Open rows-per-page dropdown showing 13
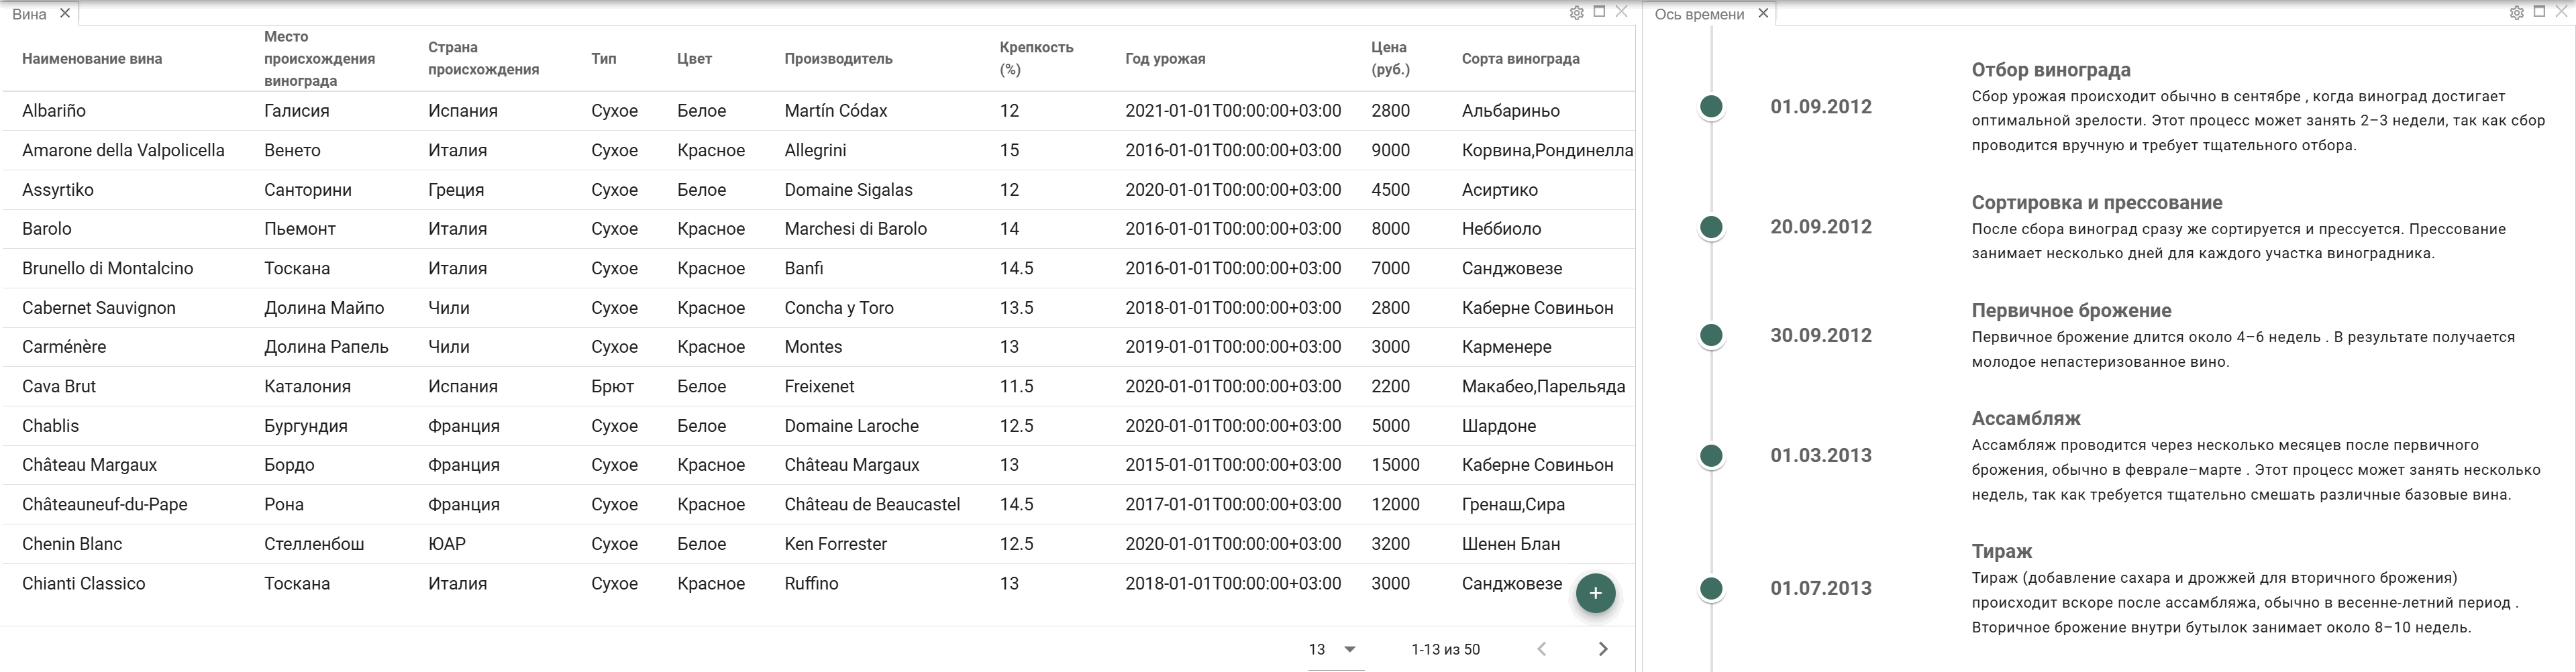This screenshot has height=672, width=2576. [1334, 649]
